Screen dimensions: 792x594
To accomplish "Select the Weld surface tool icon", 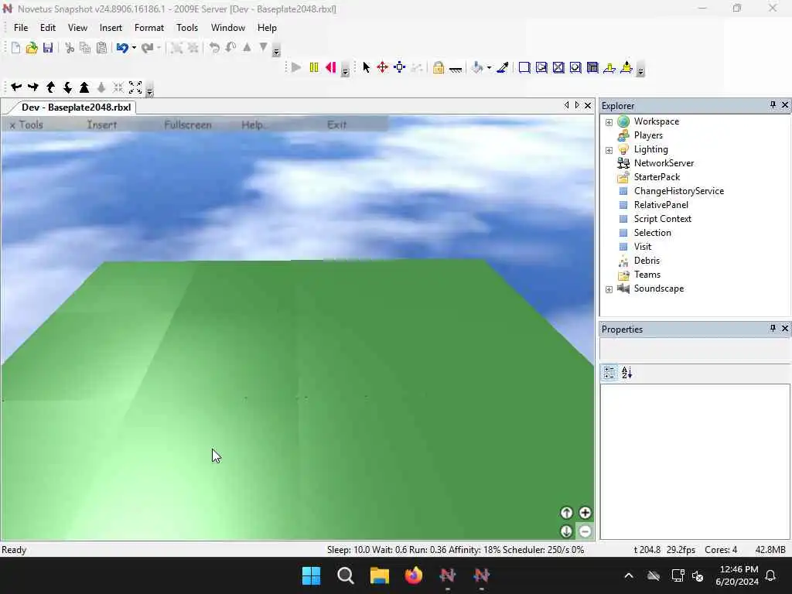I will click(x=558, y=68).
